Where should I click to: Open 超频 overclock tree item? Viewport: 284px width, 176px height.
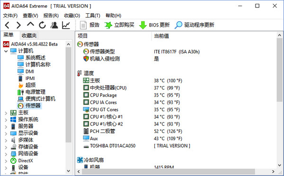tap(30, 85)
